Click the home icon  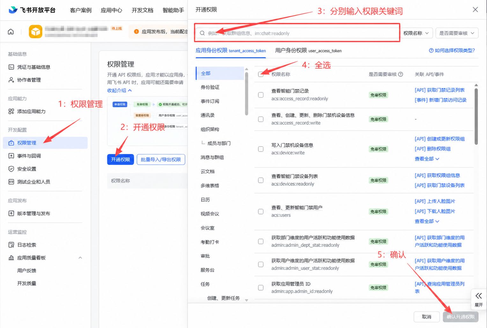click(11, 32)
